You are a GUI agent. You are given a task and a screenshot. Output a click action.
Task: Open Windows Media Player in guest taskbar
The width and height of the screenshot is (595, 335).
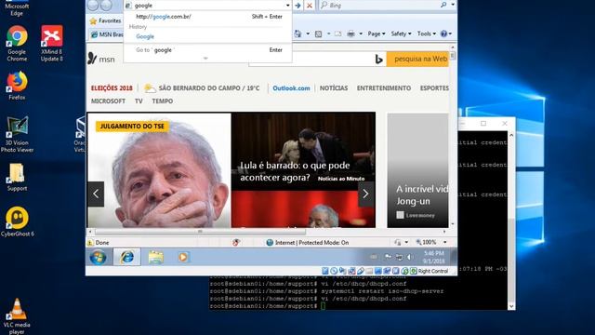point(183,257)
